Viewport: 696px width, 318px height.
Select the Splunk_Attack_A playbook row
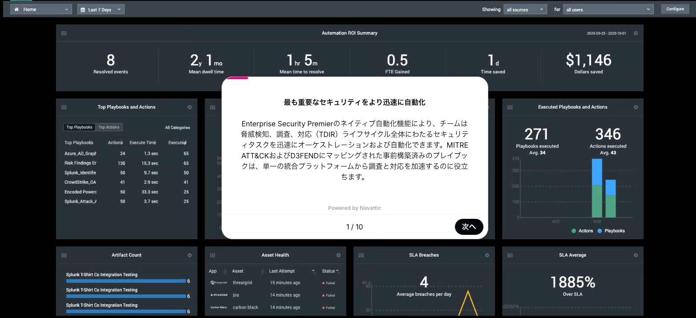tap(126, 201)
